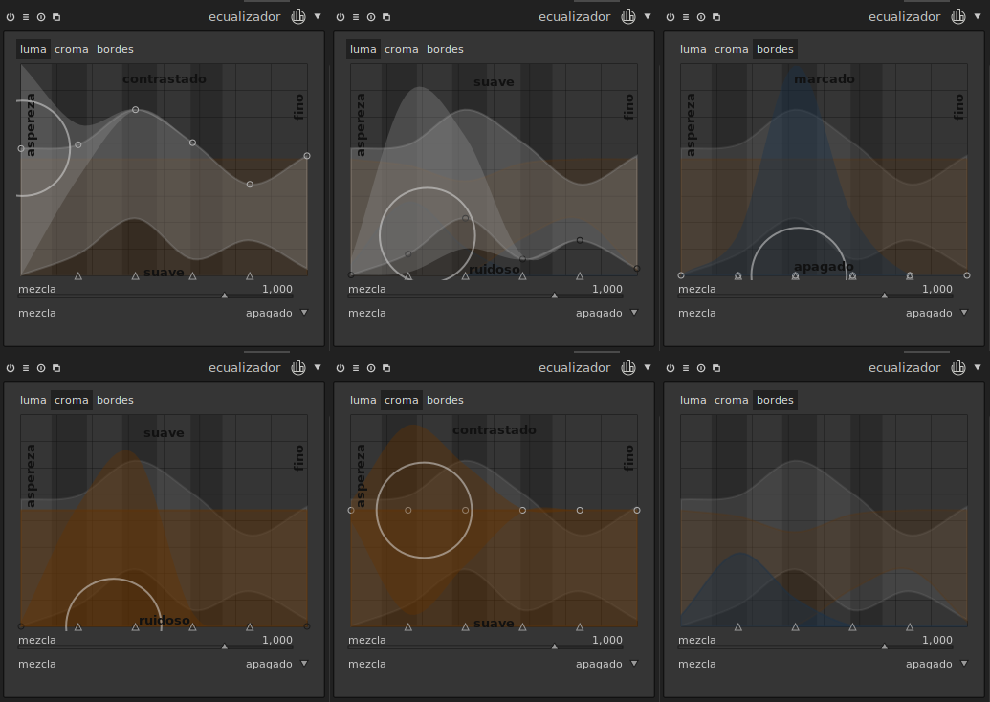Viewport: 990px width, 702px height.
Task: Switch to croma tab in unlabeled bordes graph panel
Action: (x=731, y=400)
